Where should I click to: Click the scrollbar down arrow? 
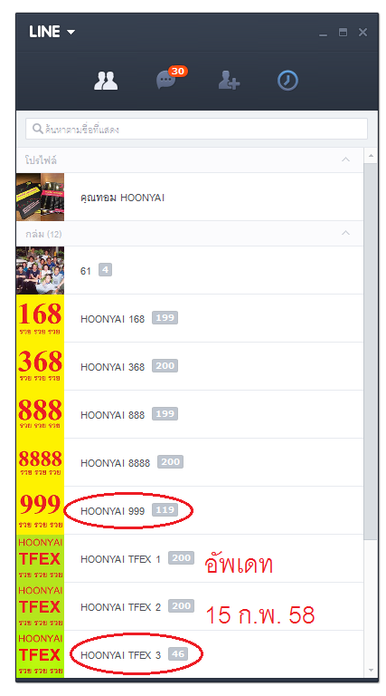pyautogui.click(x=371, y=670)
